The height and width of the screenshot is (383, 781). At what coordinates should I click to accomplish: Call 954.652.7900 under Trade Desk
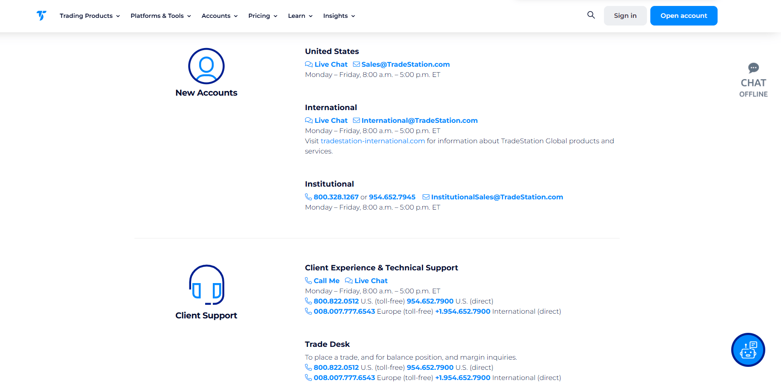pos(430,367)
